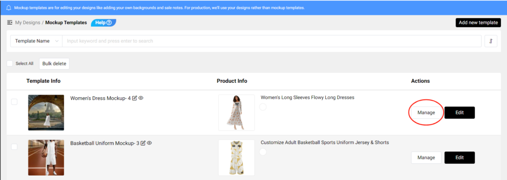Go to My Designs breadcrumb
Image resolution: width=507 pixels, height=180 pixels.
point(28,23)
